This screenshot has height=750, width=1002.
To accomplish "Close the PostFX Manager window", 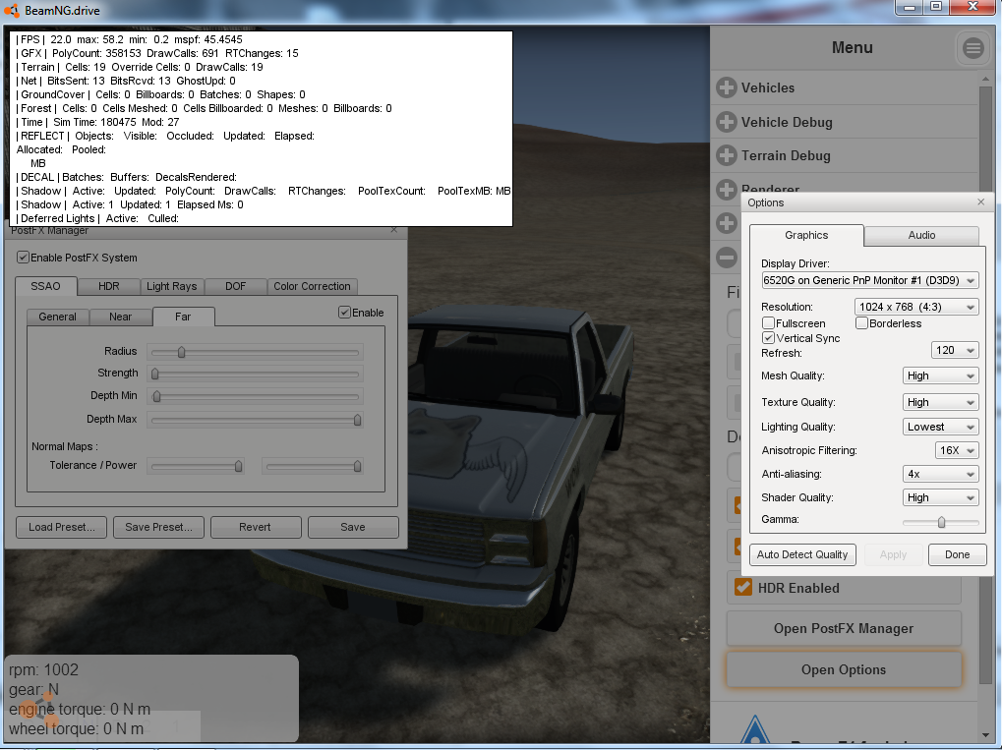I will (393, 230).
